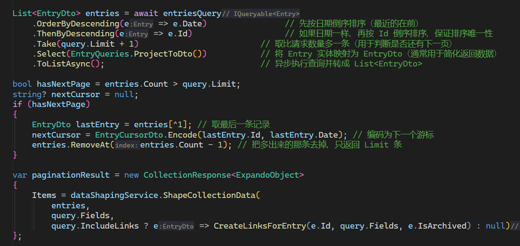520x246 pixels.
Task: Click the comment starting '如果日期一样'
Action: click(x=389, y=34)
